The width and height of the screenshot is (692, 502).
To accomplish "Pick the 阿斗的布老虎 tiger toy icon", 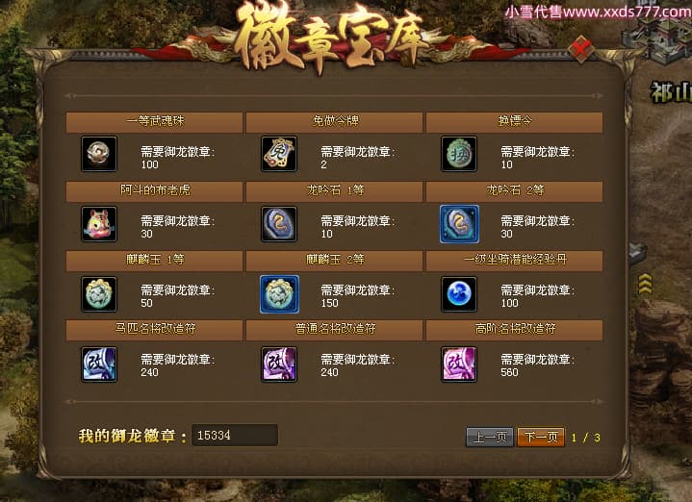I will click(99, 224).
